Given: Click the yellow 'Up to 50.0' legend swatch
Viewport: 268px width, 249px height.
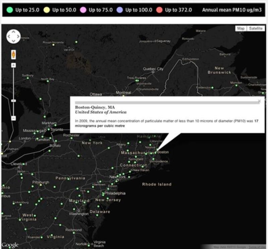Looking at the screenshot, I should click(47, 10).
